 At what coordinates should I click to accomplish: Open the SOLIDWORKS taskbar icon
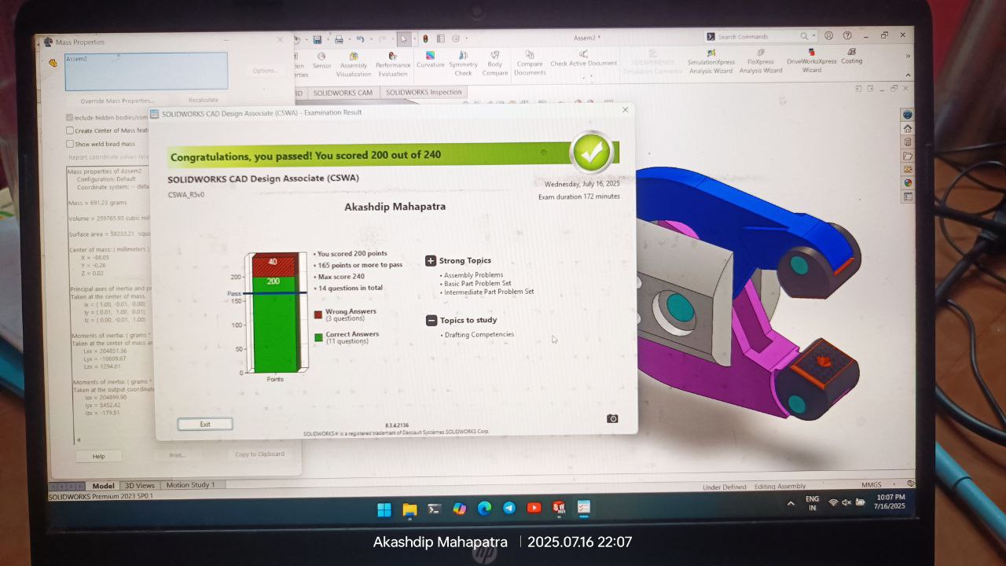pos(559,508)
